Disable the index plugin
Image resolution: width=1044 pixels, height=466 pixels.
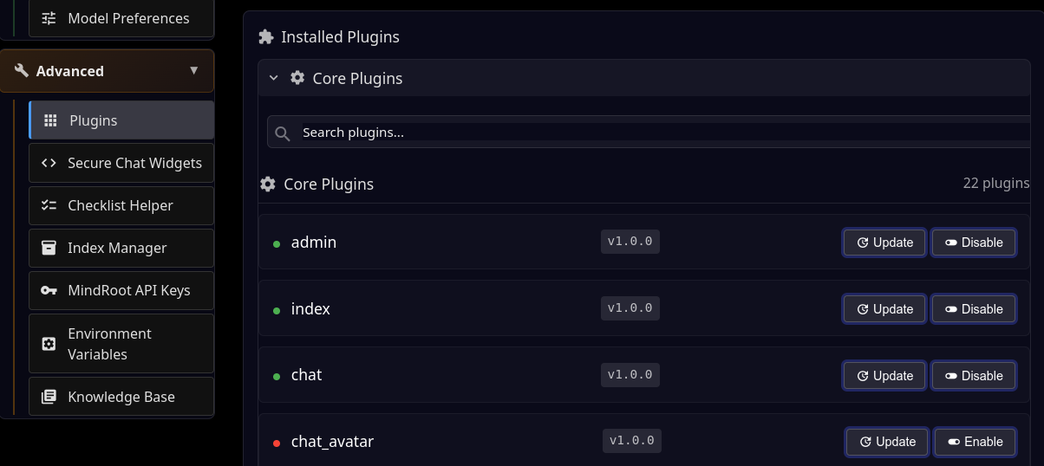[974, 309]
